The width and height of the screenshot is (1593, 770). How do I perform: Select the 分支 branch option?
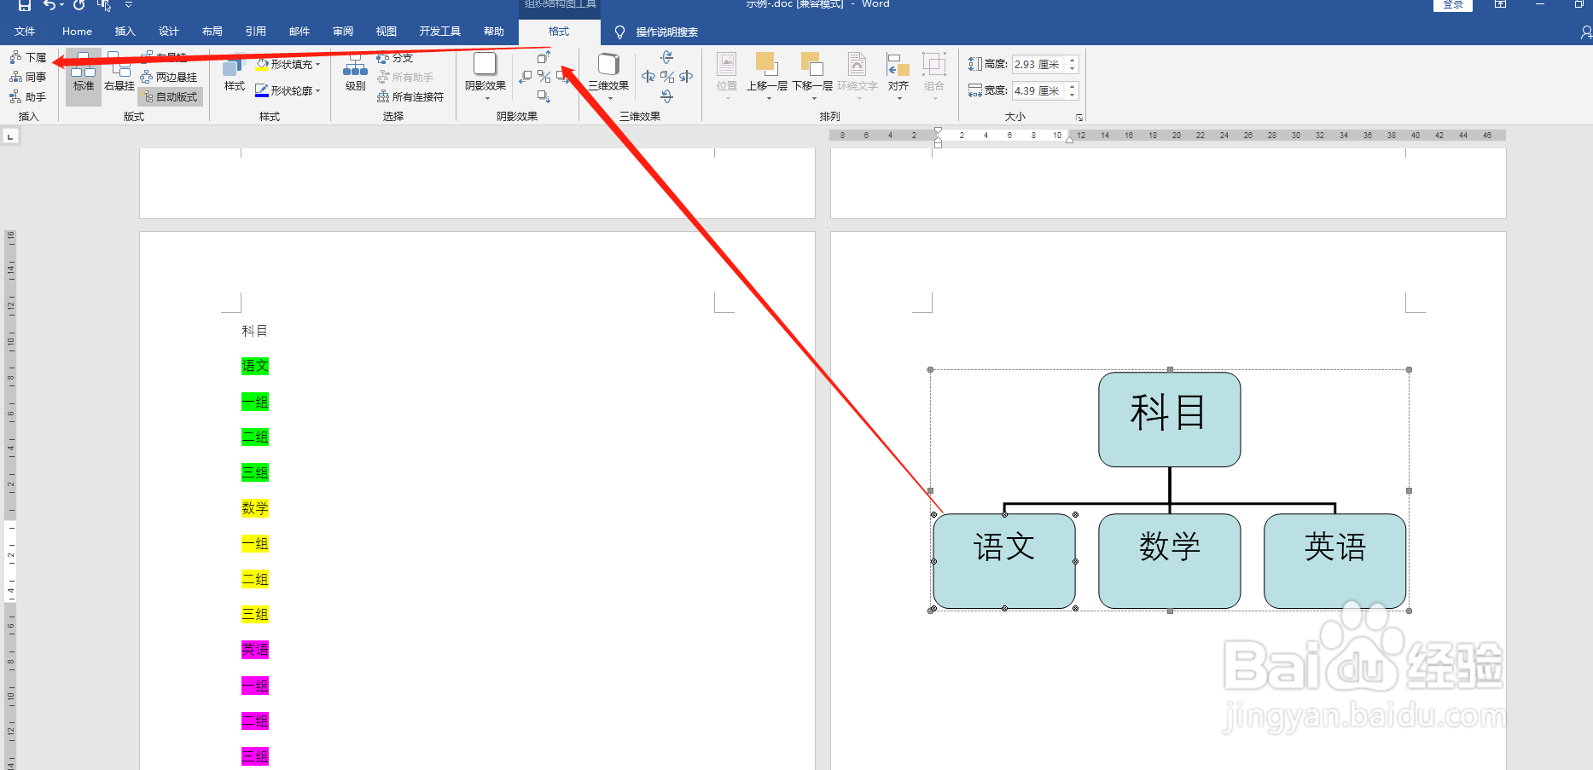[x=395, y=57]
